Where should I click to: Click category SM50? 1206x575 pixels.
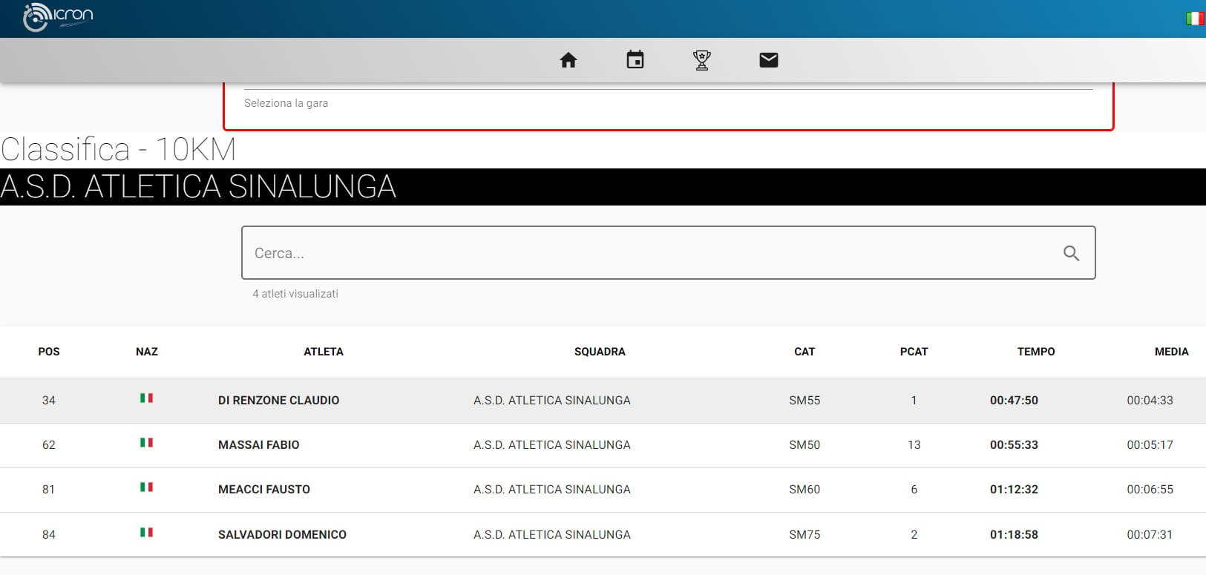(x=804, y=445)
